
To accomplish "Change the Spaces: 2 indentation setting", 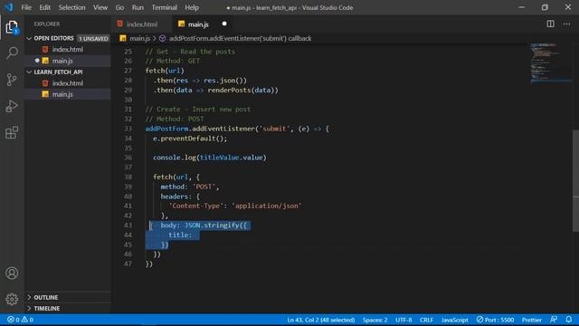I will click(x=375, y=320).
